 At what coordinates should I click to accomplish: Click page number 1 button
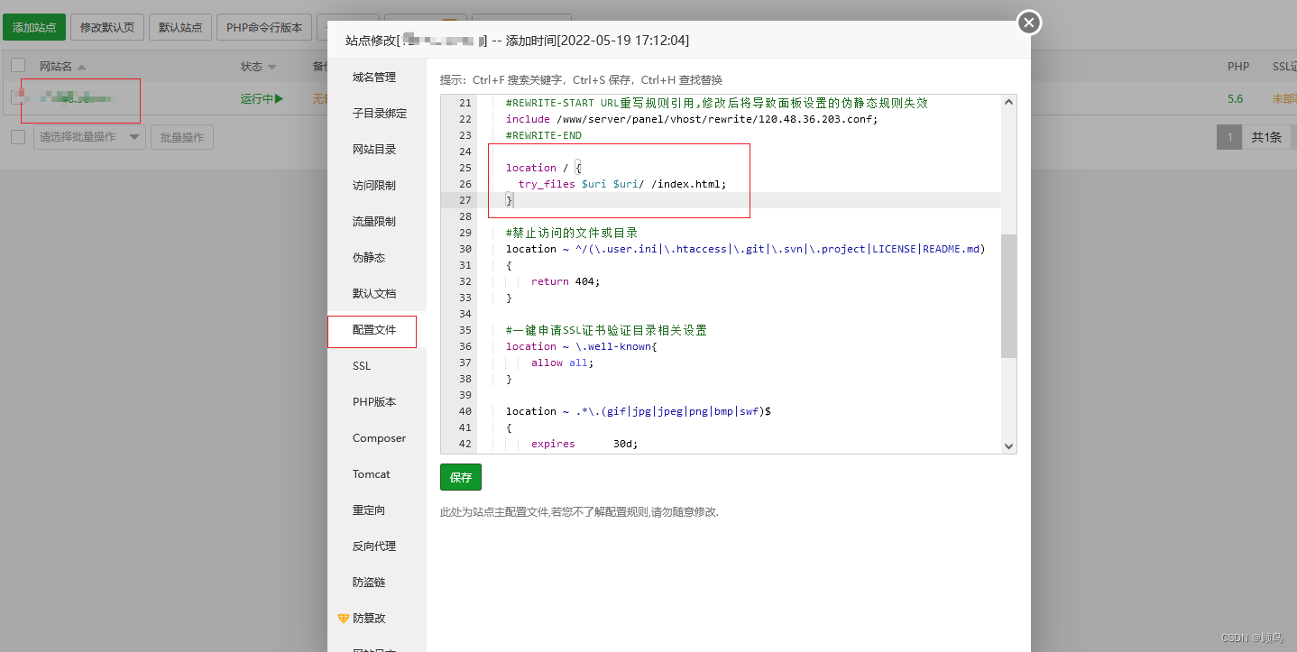point(1228,137)
